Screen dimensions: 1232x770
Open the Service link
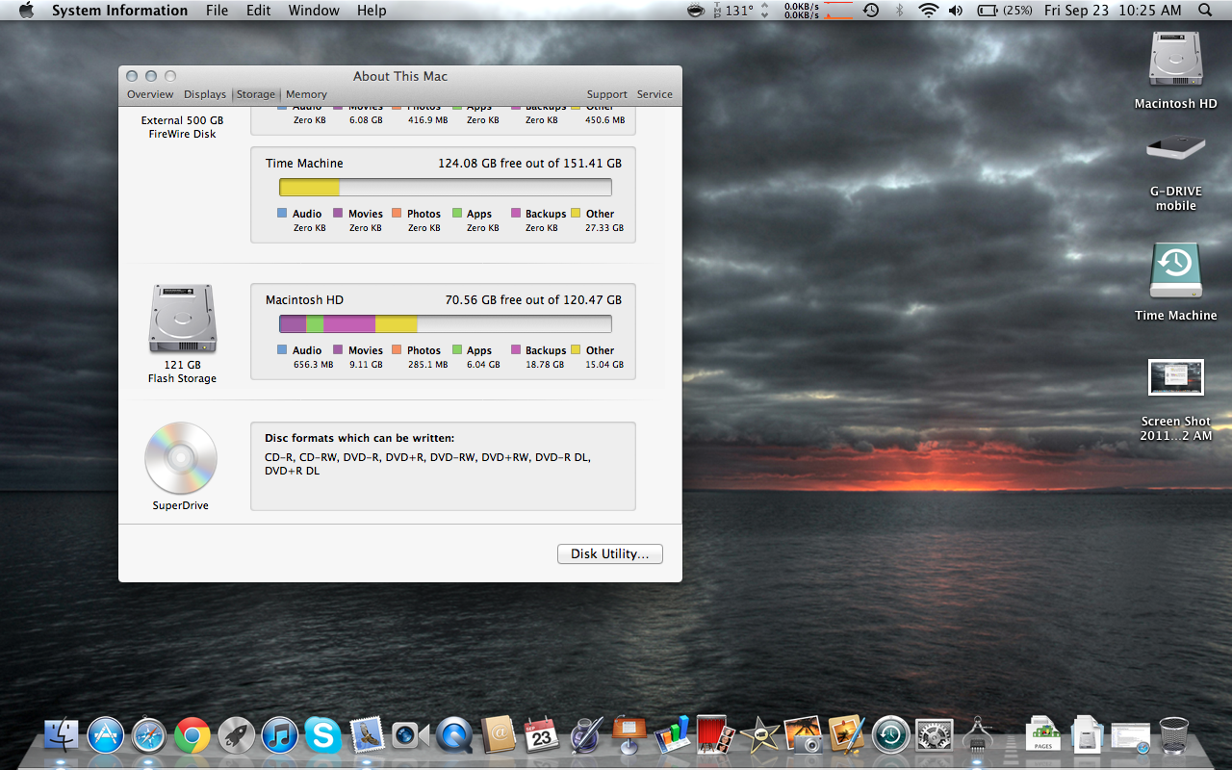click(x=654, y=94)
